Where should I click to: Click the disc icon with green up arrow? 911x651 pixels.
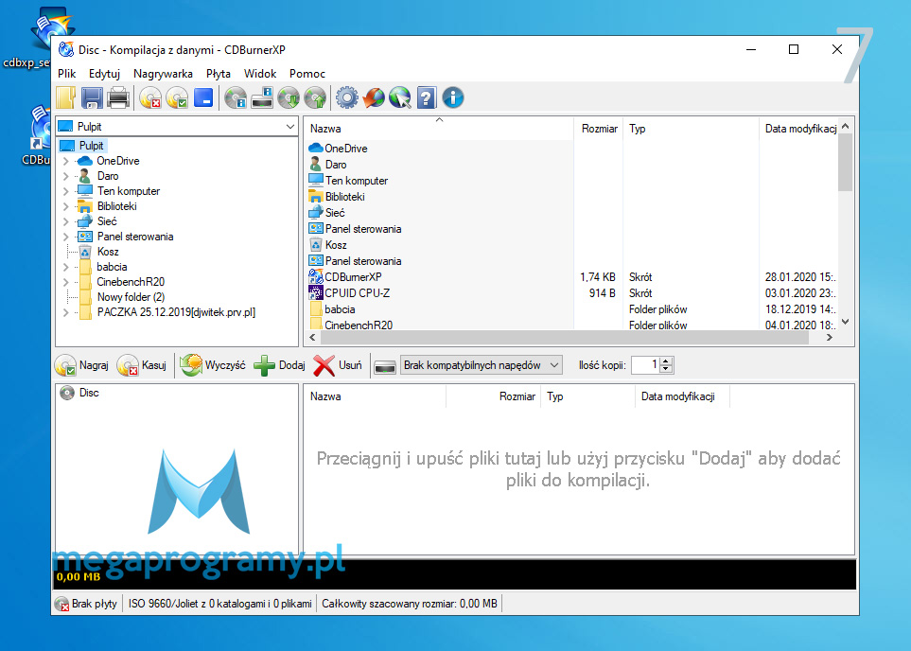pyautogui.click(x=315, y=97)
